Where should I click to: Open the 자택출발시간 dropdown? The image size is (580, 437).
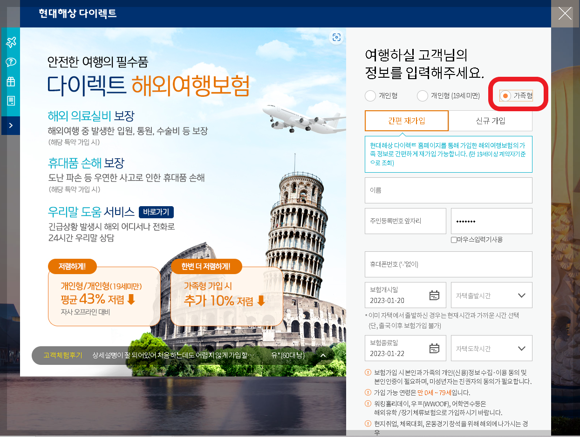(491, 295)
